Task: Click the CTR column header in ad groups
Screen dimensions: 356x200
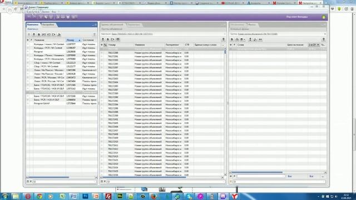Action: pos(187,45)
